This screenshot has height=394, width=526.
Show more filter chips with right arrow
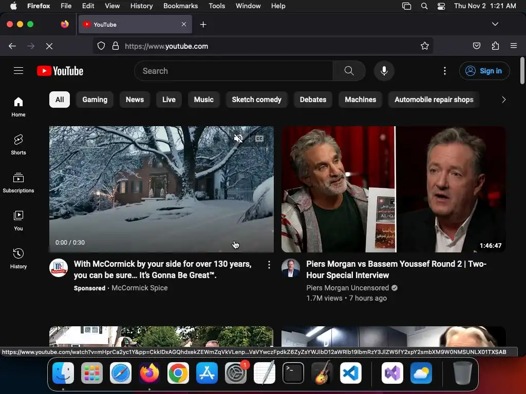(503, 100)
